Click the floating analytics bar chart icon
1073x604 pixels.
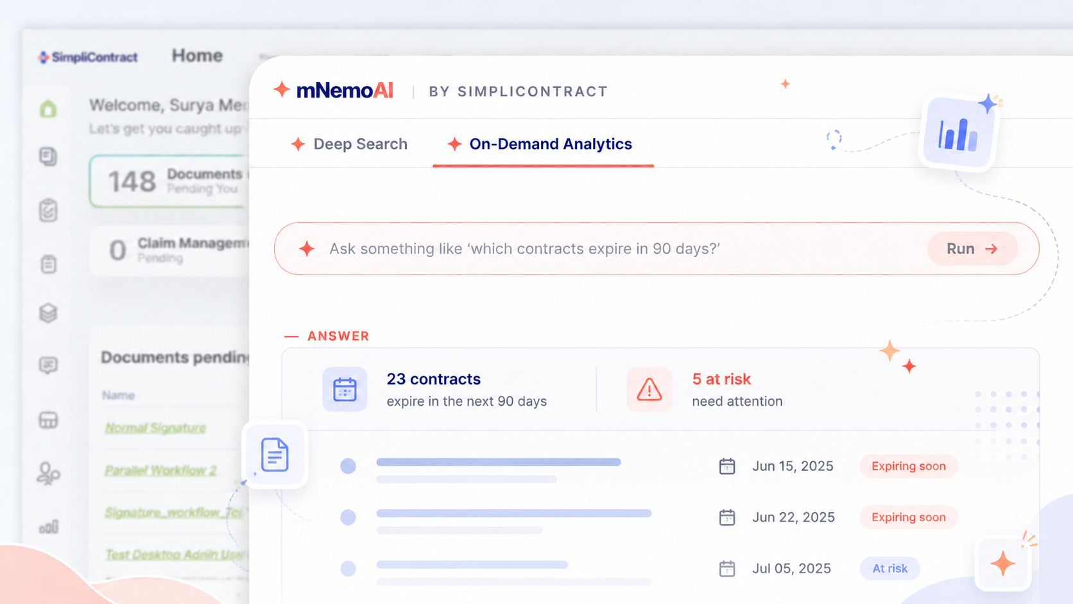(x=957, y=134)
